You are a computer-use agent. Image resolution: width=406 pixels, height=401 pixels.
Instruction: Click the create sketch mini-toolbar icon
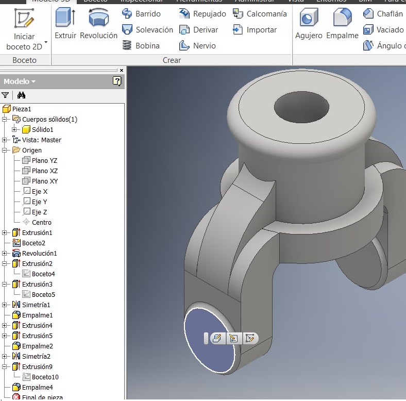249,338
